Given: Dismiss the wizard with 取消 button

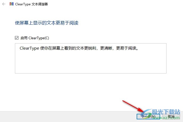Looking at the screenshot, I should pos(171,116).
